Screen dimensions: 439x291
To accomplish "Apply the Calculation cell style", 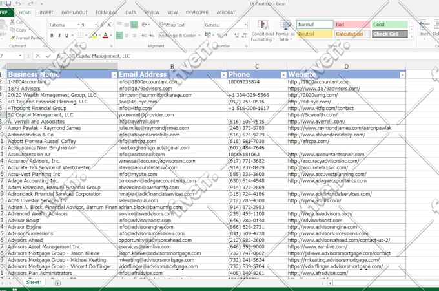I will [352, 34].
